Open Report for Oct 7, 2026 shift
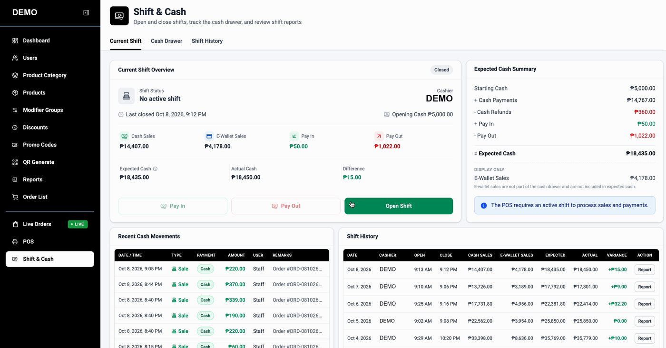The height and width of the screenshot is (348, 666). (x=645, y=287)
